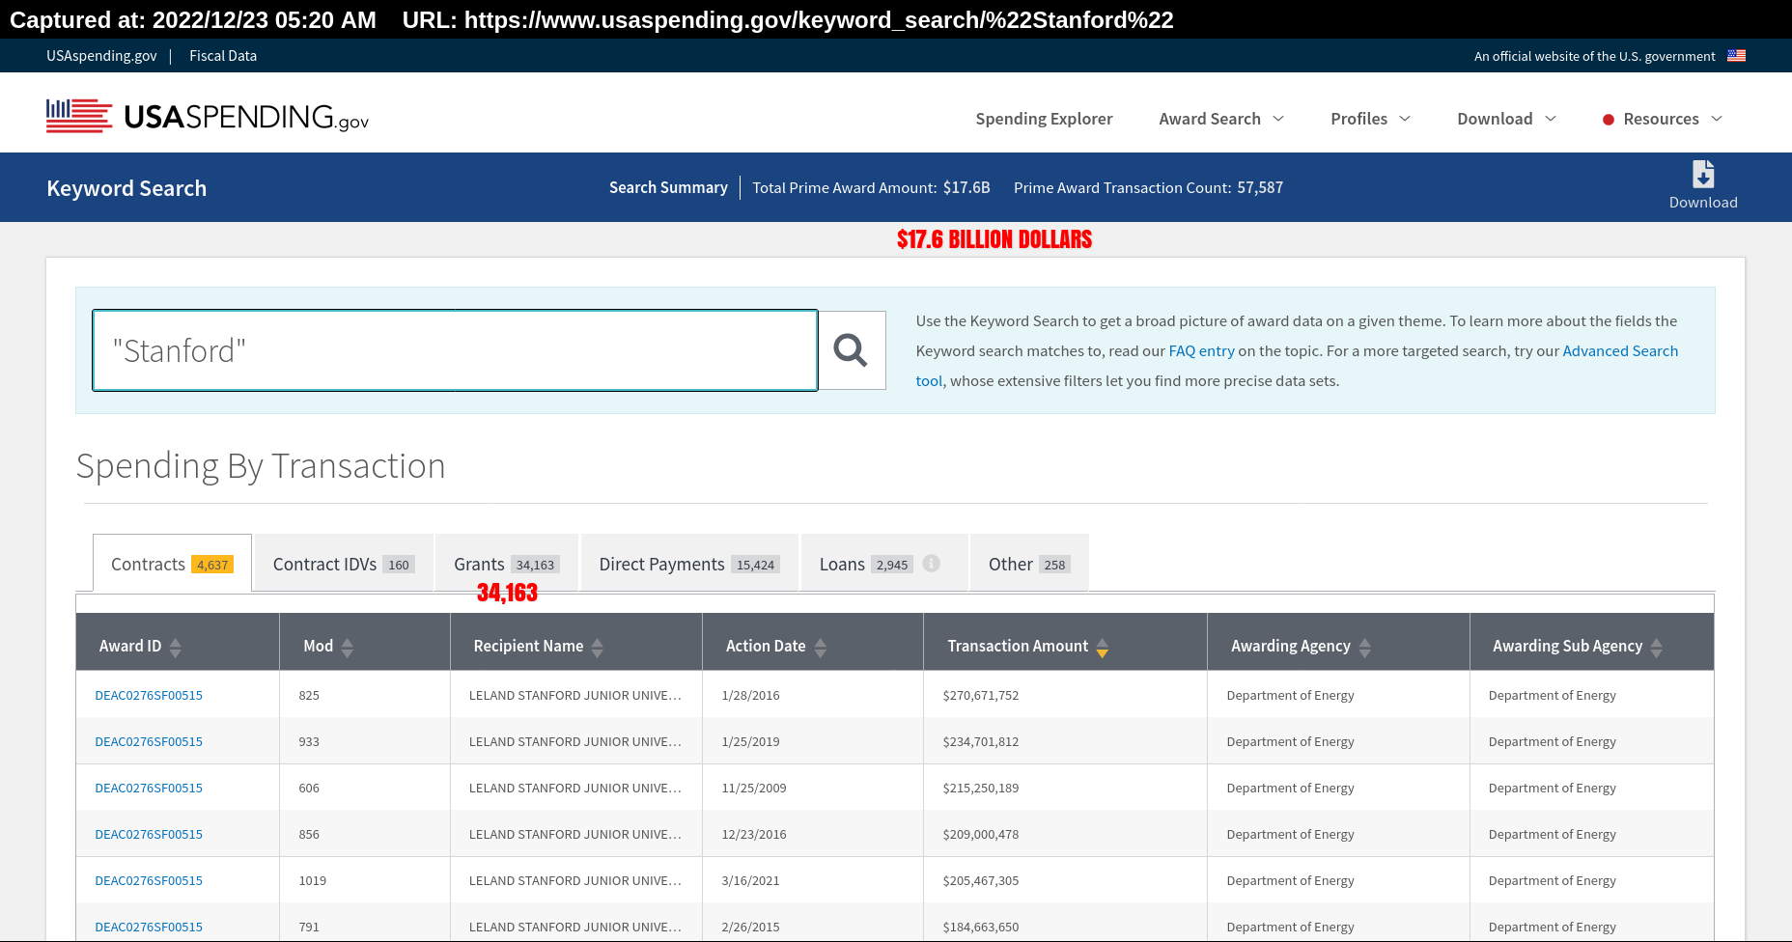Click the action date 3/16/2021
The image size is (1792, 942).
click(750, 880)
